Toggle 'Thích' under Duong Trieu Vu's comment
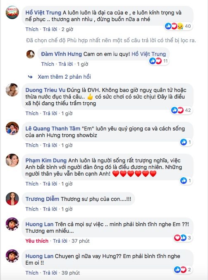The image size is (208, 280). [32, 113]
